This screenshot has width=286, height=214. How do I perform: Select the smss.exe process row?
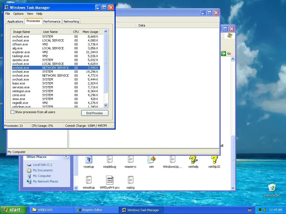56,99
